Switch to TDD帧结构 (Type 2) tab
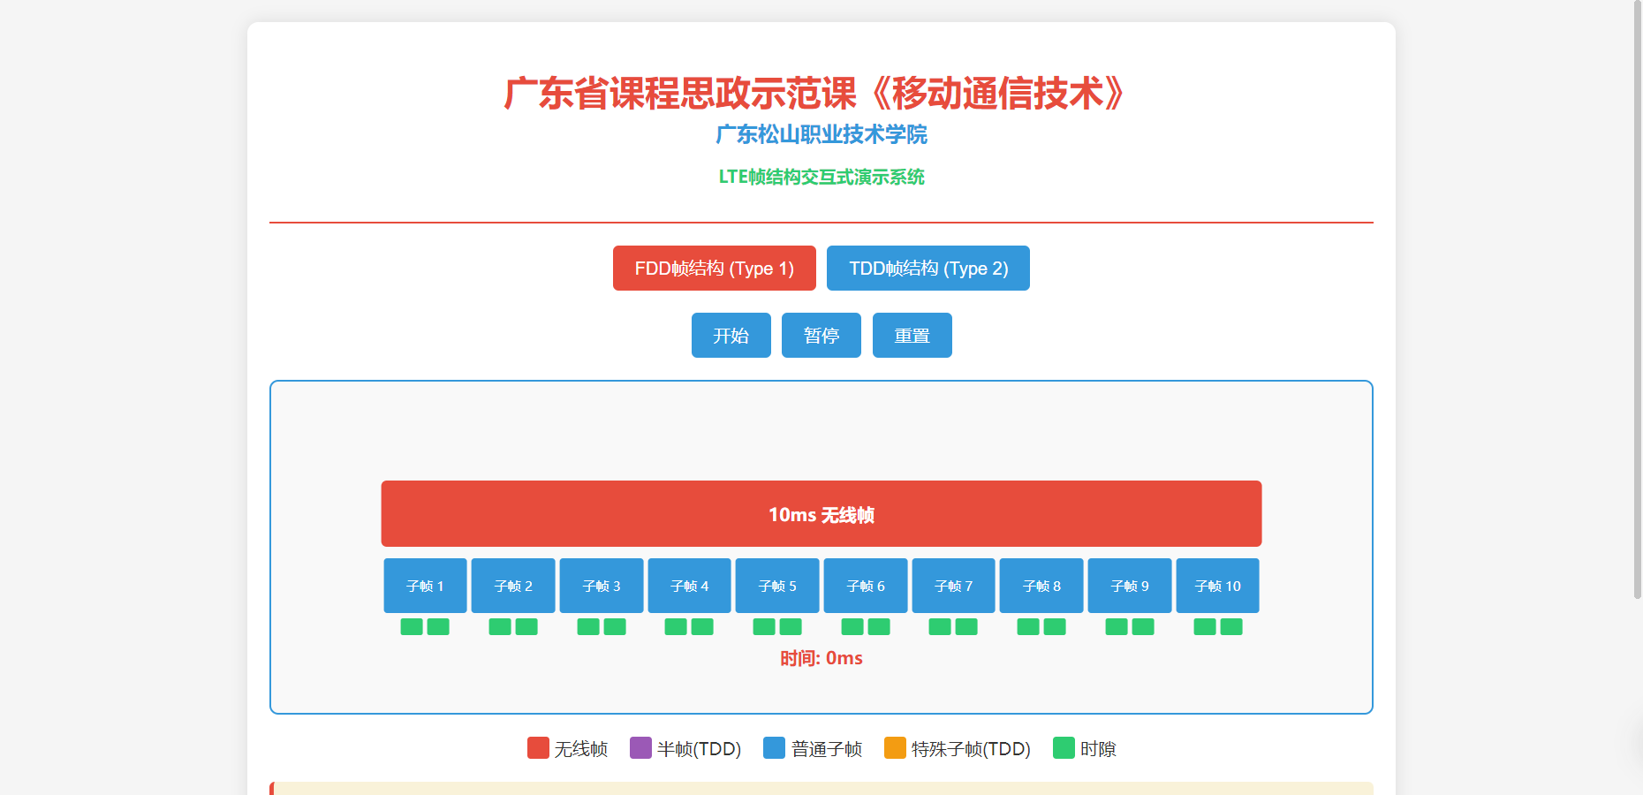Viewport: 1643px width, 795px height. [x=927, y=269]
